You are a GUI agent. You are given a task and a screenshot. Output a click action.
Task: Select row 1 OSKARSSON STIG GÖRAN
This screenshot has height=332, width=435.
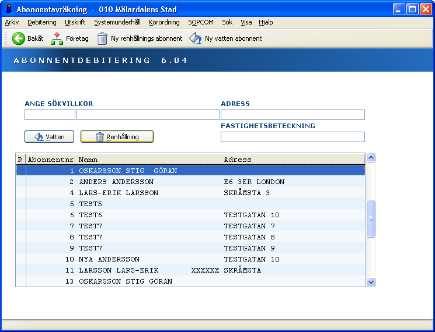tap(190, 171)
